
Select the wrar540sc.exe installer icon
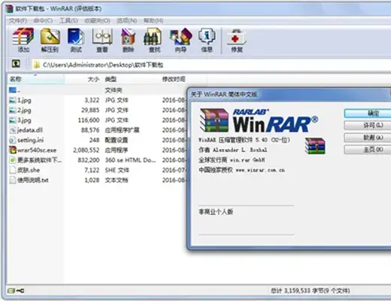(13, 150)
